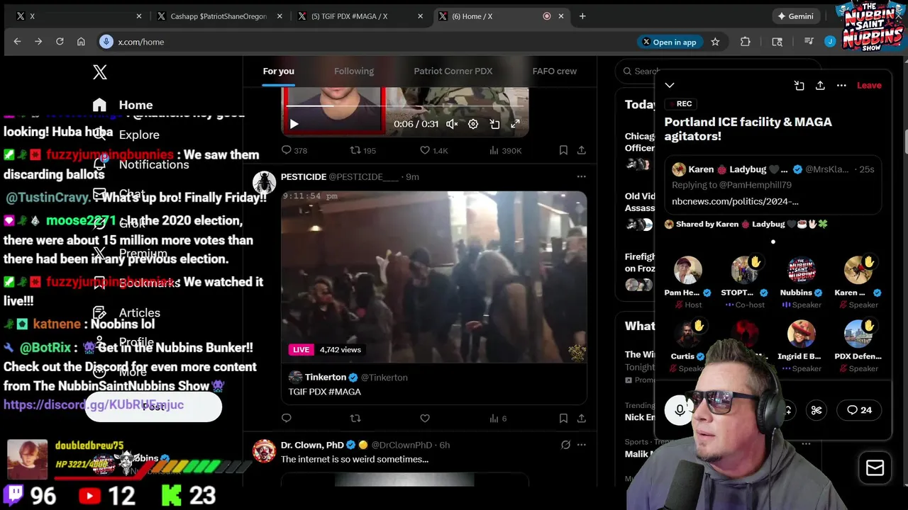908x510 pixels.
Task: Open Grok action on Dr. Clown post
Action: click(565, 445)
